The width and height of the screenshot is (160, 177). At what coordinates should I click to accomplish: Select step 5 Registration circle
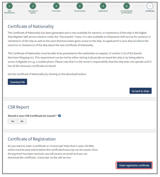(103, 6)
